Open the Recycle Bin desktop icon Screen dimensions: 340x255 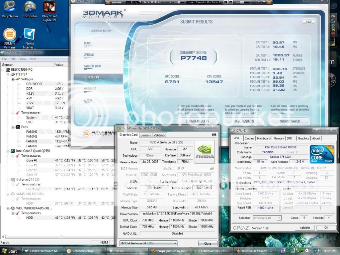coord(9,8)
